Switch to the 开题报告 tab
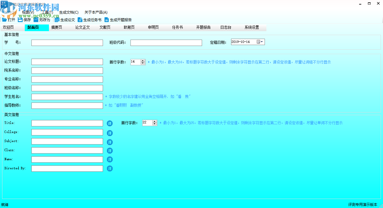This screenshot has height=208, width=383. point(206,28)
